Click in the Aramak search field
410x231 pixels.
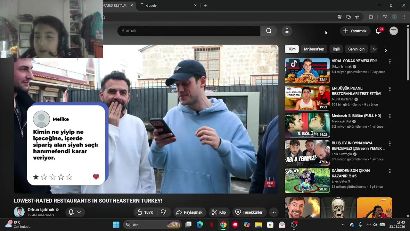click(x=189, y=31)
